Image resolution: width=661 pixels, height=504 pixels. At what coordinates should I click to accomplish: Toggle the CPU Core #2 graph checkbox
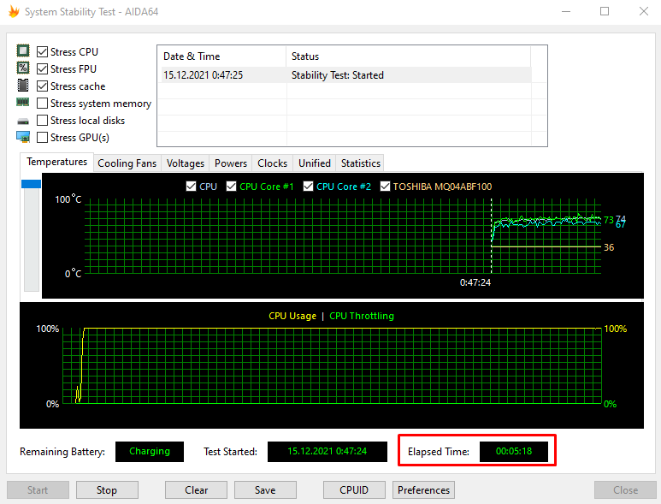point(308,186)
